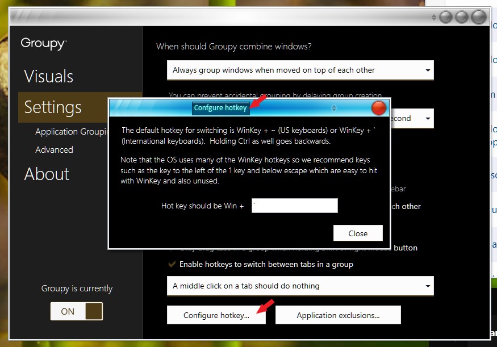
Task: Open the Visuals section
Action: pyautogui.click(x=48, y=76)
